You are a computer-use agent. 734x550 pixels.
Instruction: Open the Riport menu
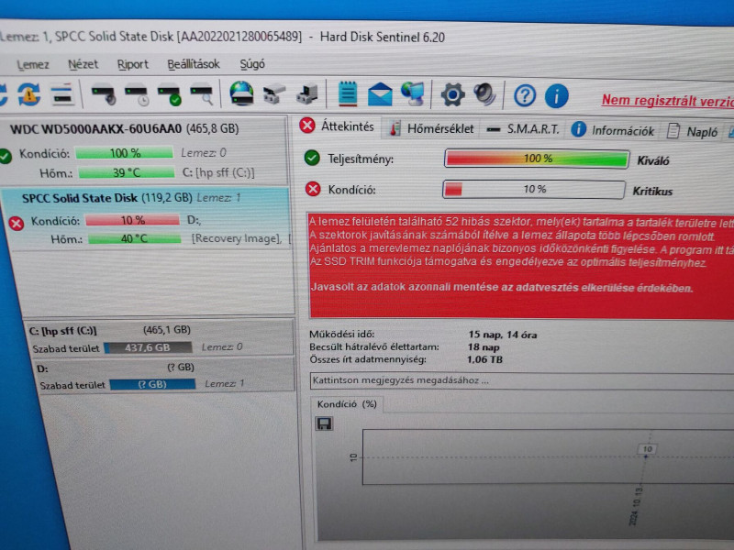coord(132,64)
